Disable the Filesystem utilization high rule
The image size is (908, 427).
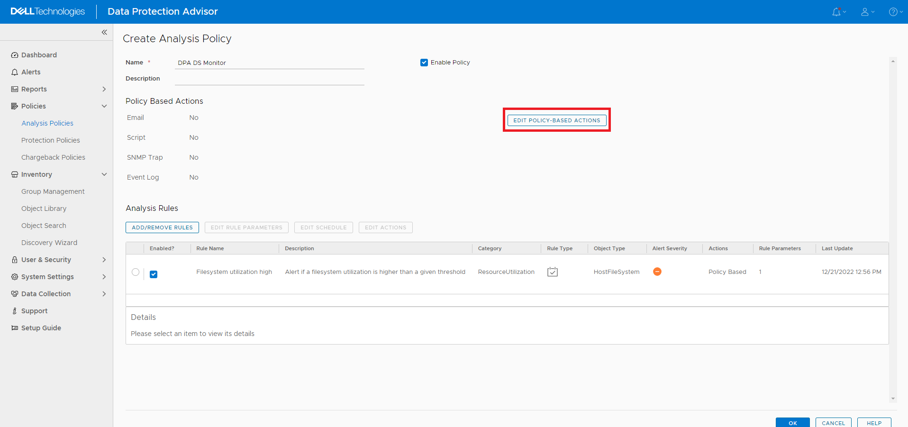(x=154, y=274)
